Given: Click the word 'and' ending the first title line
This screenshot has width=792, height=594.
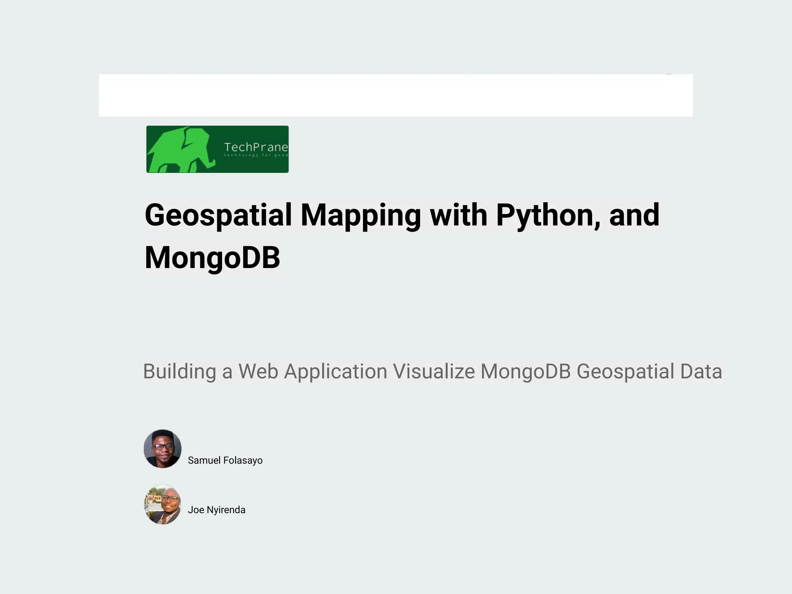Looking at the screenshot, I should (634, 215).
